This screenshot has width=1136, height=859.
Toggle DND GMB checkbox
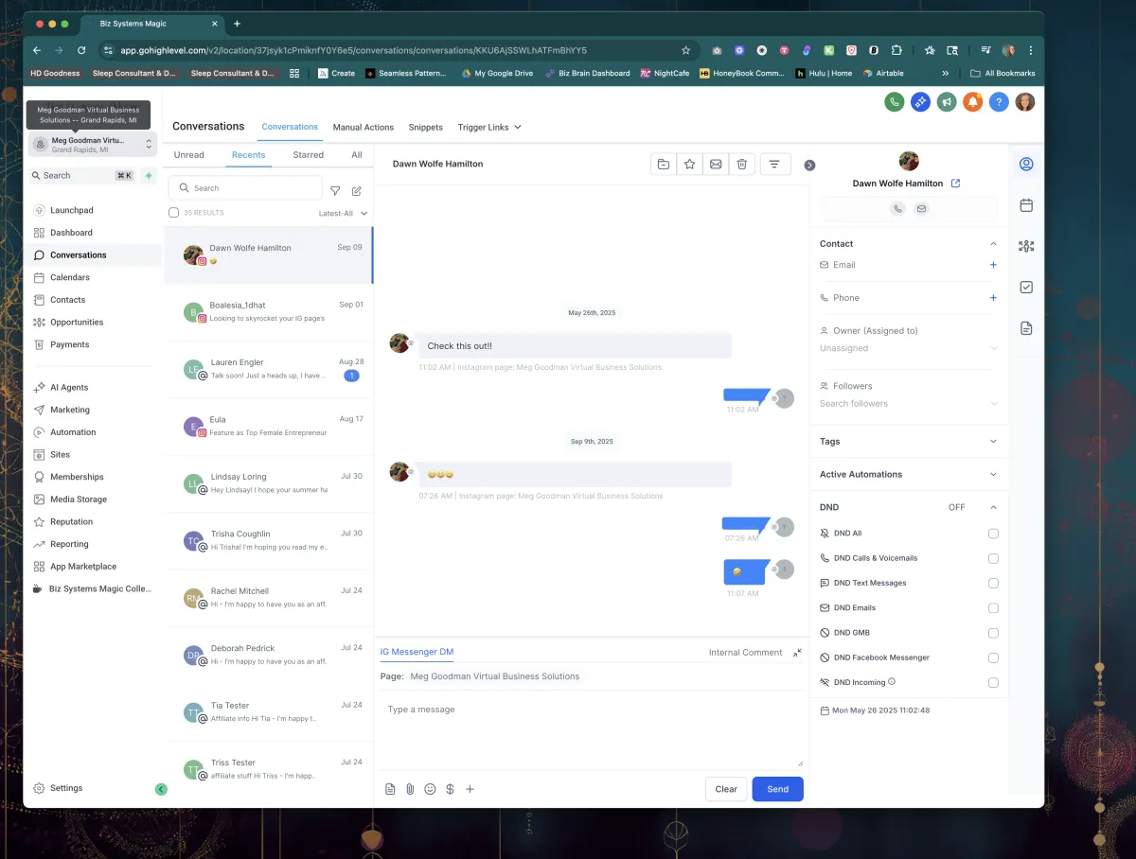tap(993, 633)
